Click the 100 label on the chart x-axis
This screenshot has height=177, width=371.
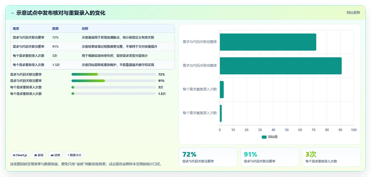point(354,130)
